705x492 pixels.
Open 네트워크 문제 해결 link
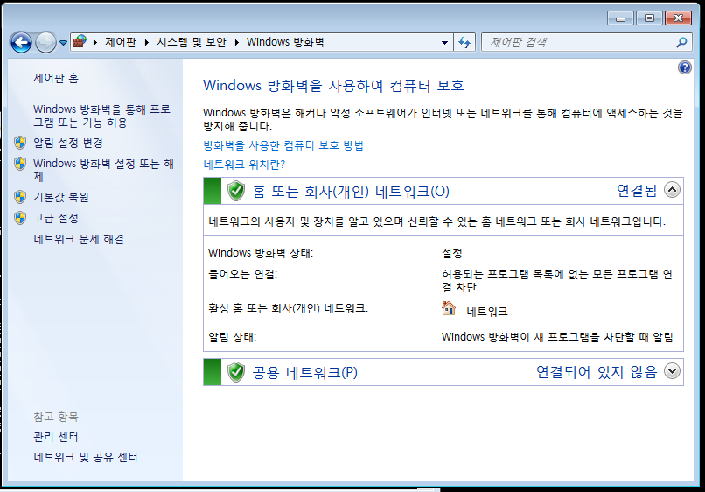tap(79, 239)
